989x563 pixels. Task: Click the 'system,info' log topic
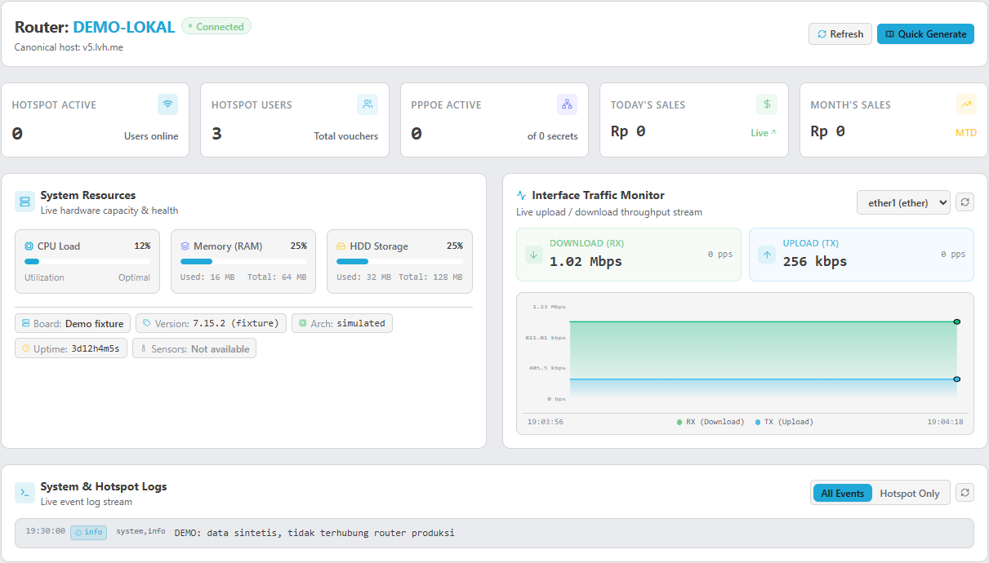140,531
